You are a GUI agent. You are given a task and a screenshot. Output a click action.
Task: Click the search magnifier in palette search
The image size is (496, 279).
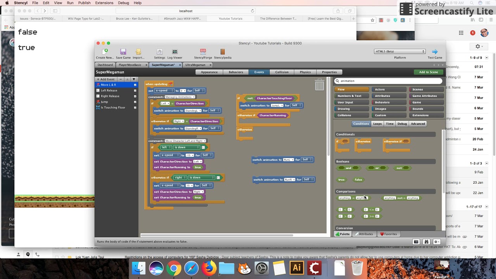pos(337,81)
